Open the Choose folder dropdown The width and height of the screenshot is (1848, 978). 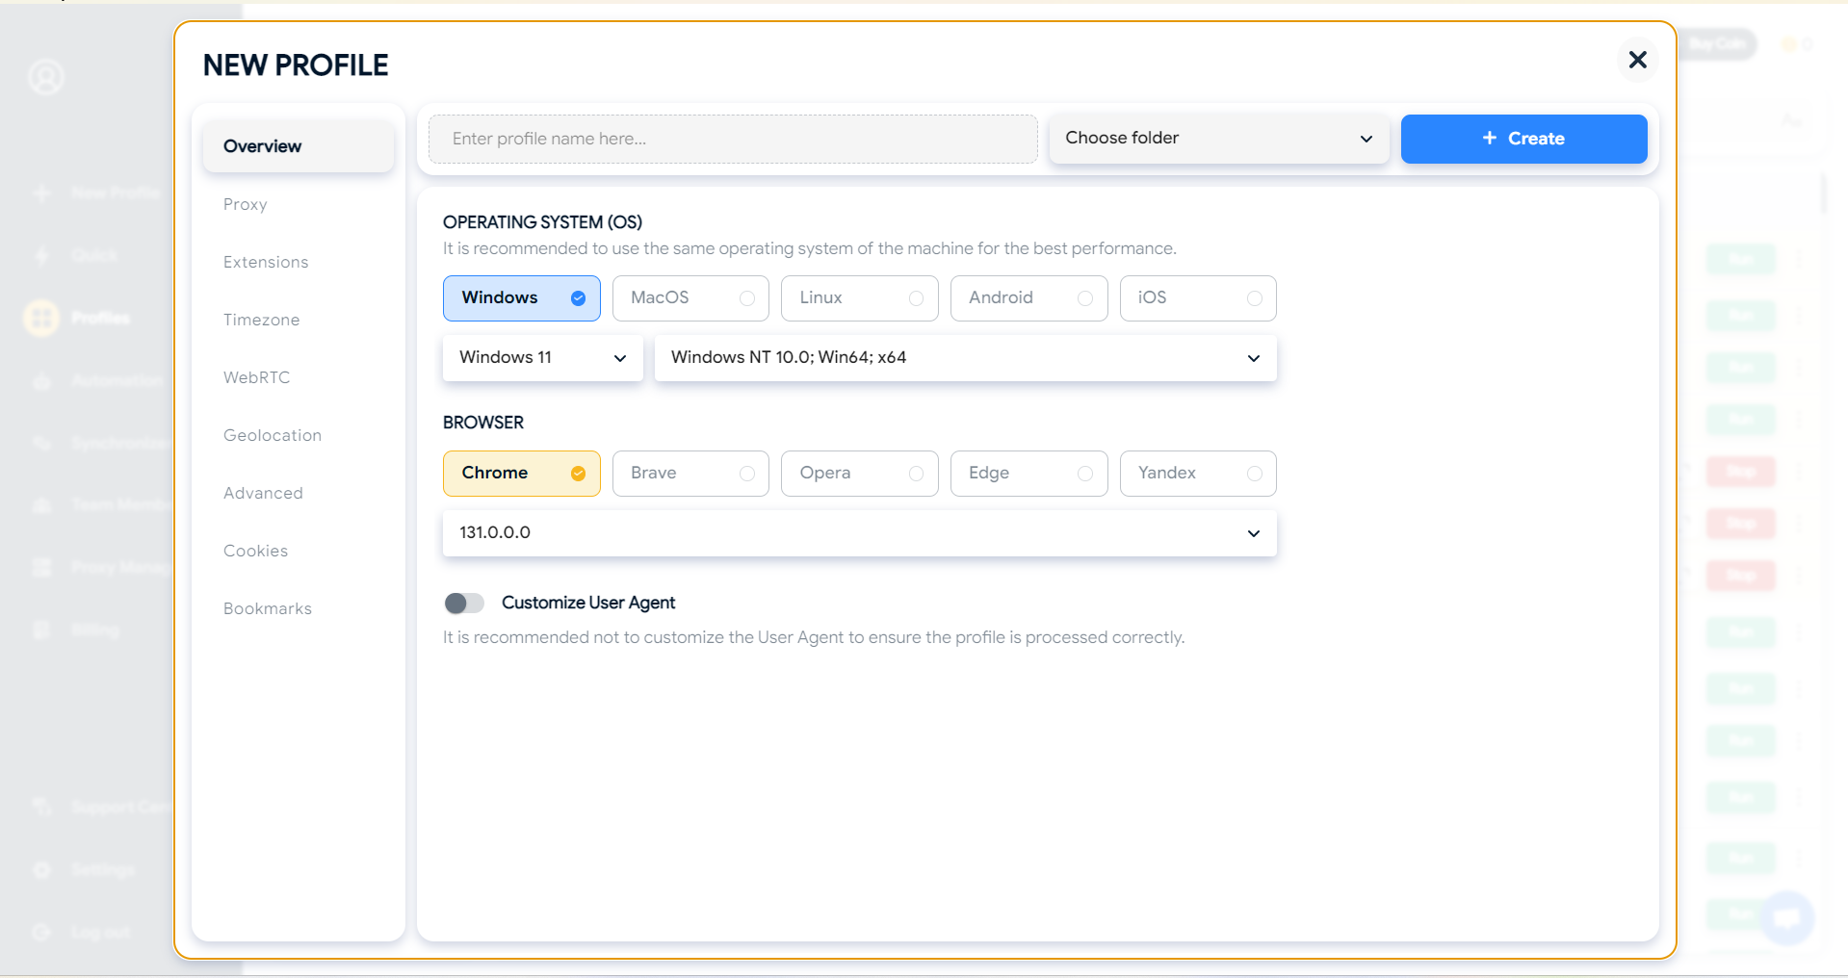[x=1218, y=139]
